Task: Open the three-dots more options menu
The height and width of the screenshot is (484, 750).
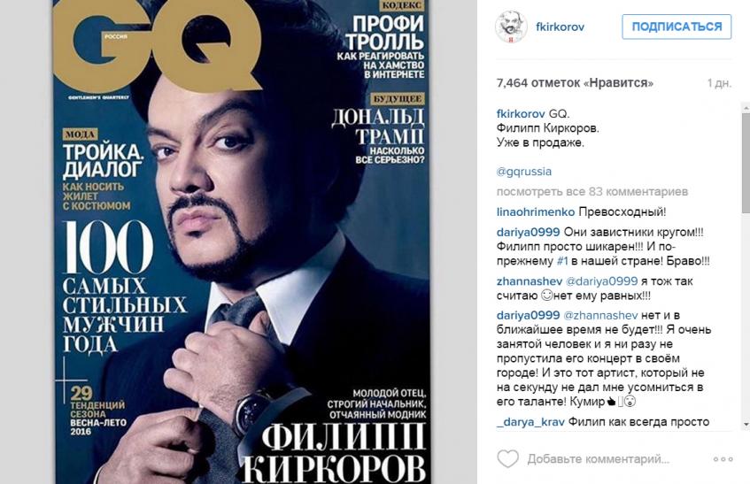Action: pyautogui.click(x=723, y=459)
